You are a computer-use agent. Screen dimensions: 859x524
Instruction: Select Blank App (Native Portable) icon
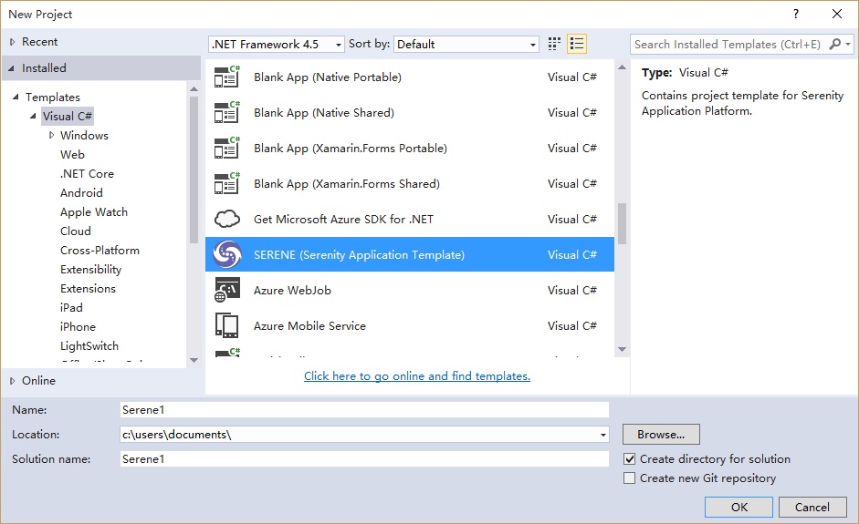click(x=226, y=77)
